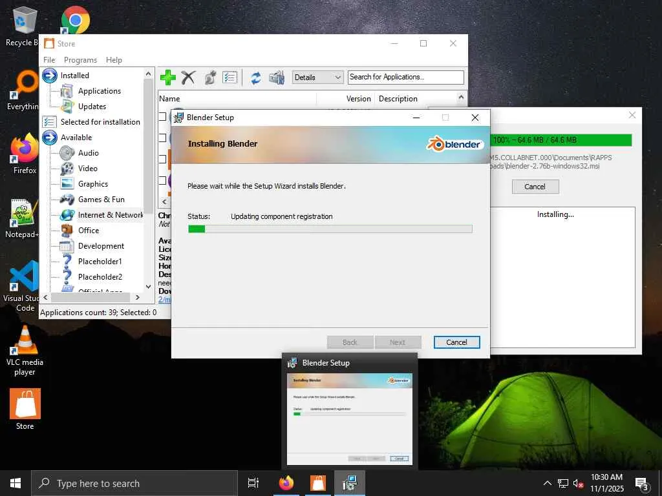Click the Update Database icon in Store toolbar
This screenshot has height=496, width=662.
pyautogui.click(x=277, y=77)
